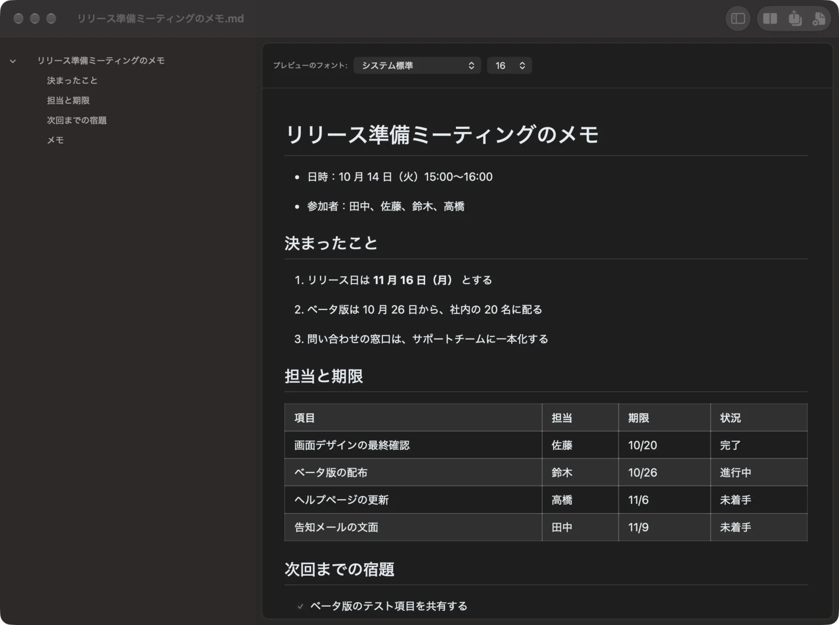Jump to 担当と期限 in the outline

click(68, 101)
